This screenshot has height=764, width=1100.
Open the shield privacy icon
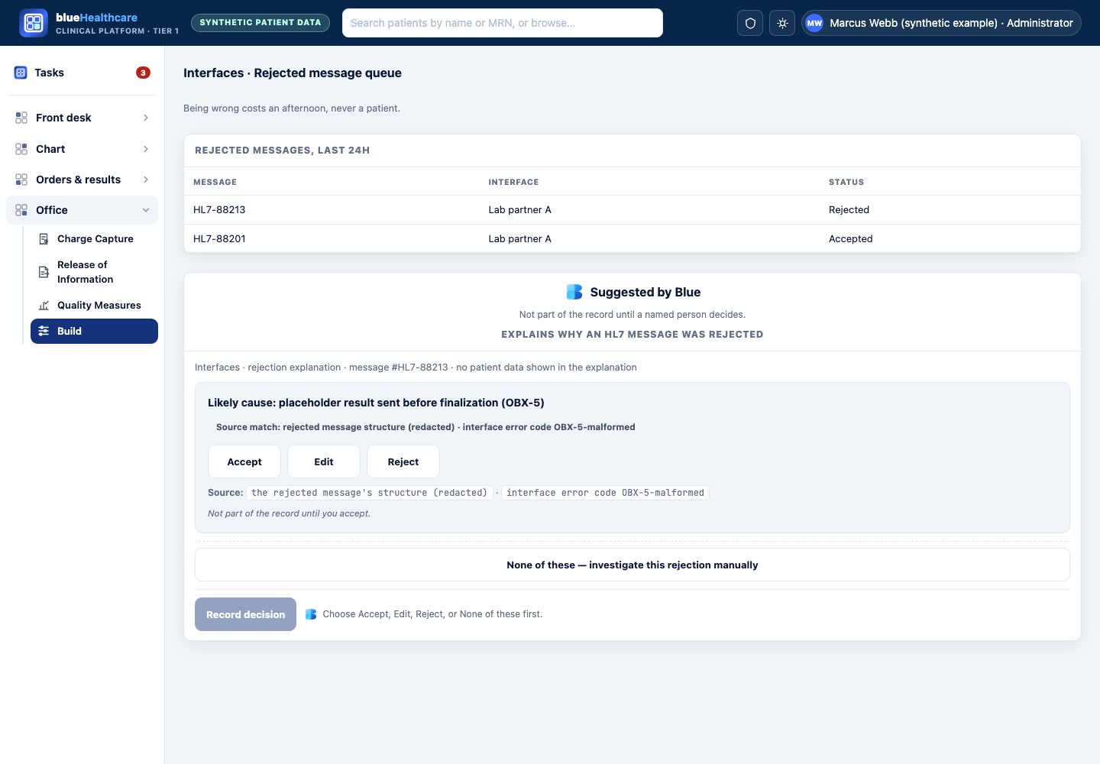[750, 23]
